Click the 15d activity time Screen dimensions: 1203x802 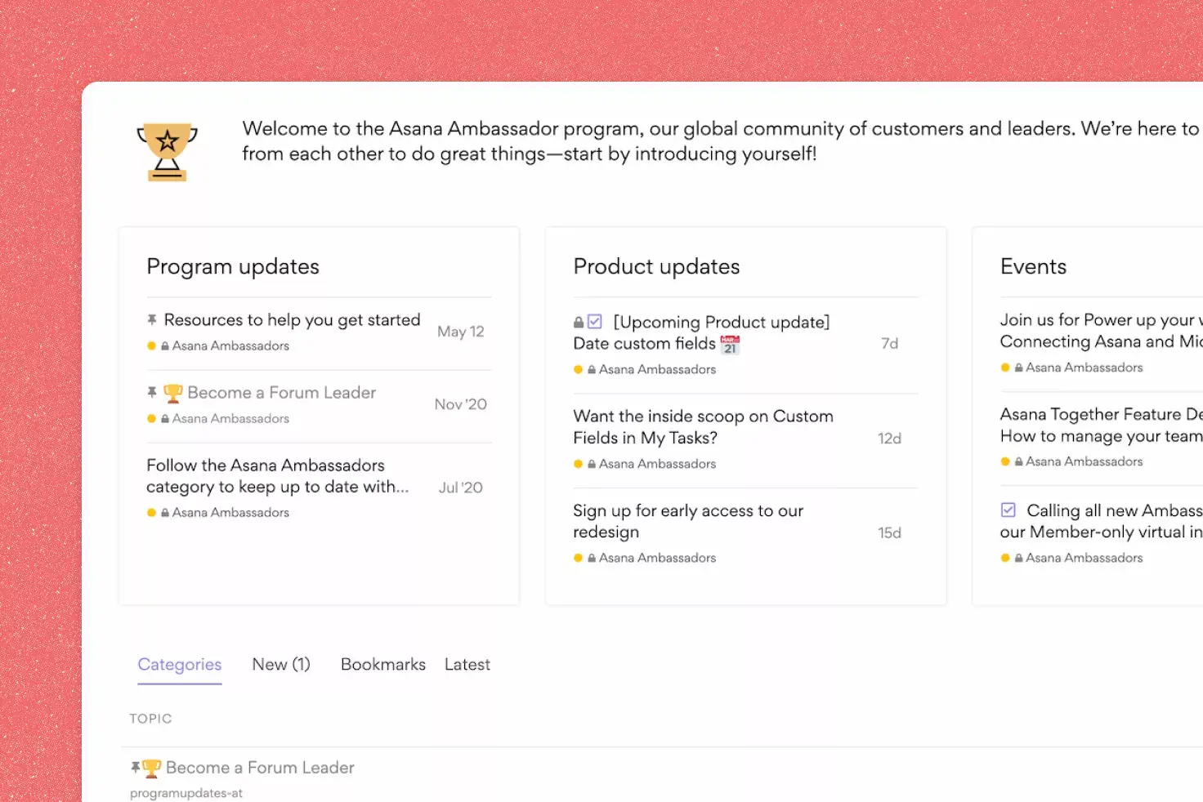(890, 532)
